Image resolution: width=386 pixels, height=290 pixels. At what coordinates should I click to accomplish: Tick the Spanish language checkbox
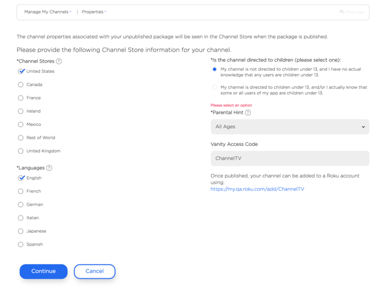coord(21,244)
